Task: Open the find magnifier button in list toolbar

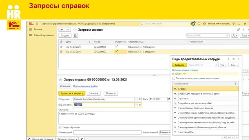Action: coord(235,35)
